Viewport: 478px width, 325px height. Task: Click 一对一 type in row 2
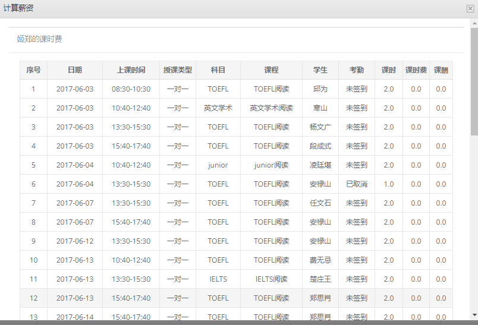178,108
